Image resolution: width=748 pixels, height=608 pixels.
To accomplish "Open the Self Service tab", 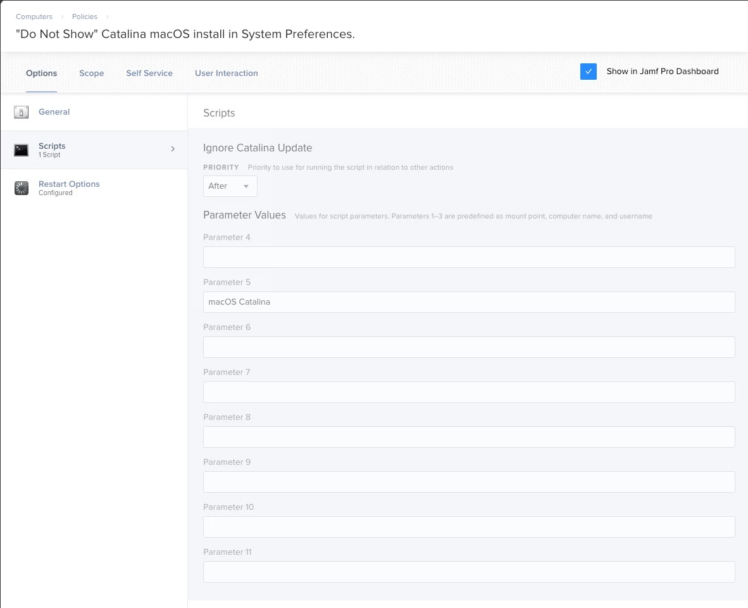I will 149,73.
